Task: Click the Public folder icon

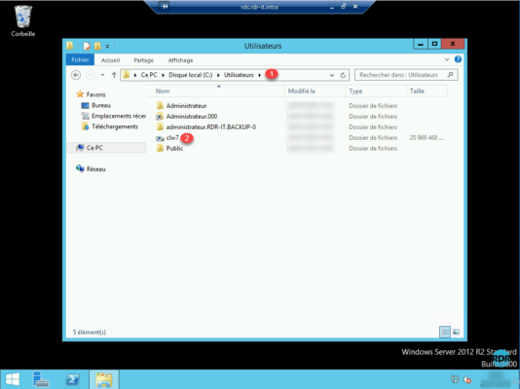Action: point(160,149)
